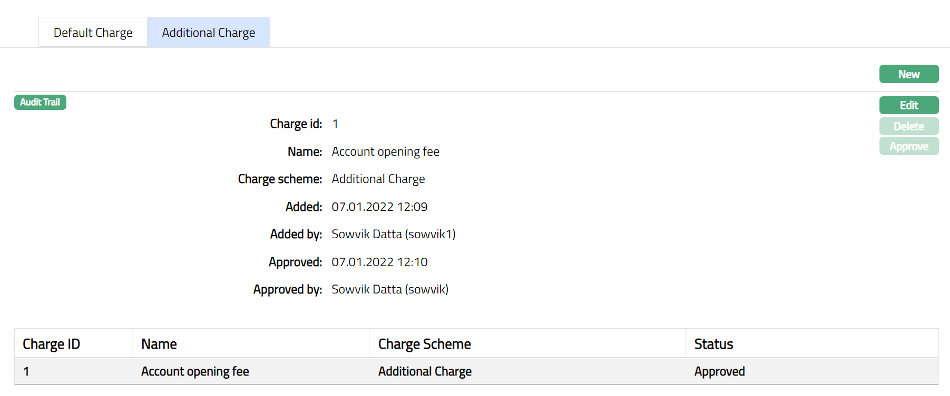Click Additional Charge cell in table row
Image resolution: width=950 pixels, height=396 pixels.
(x=425, y=371)
